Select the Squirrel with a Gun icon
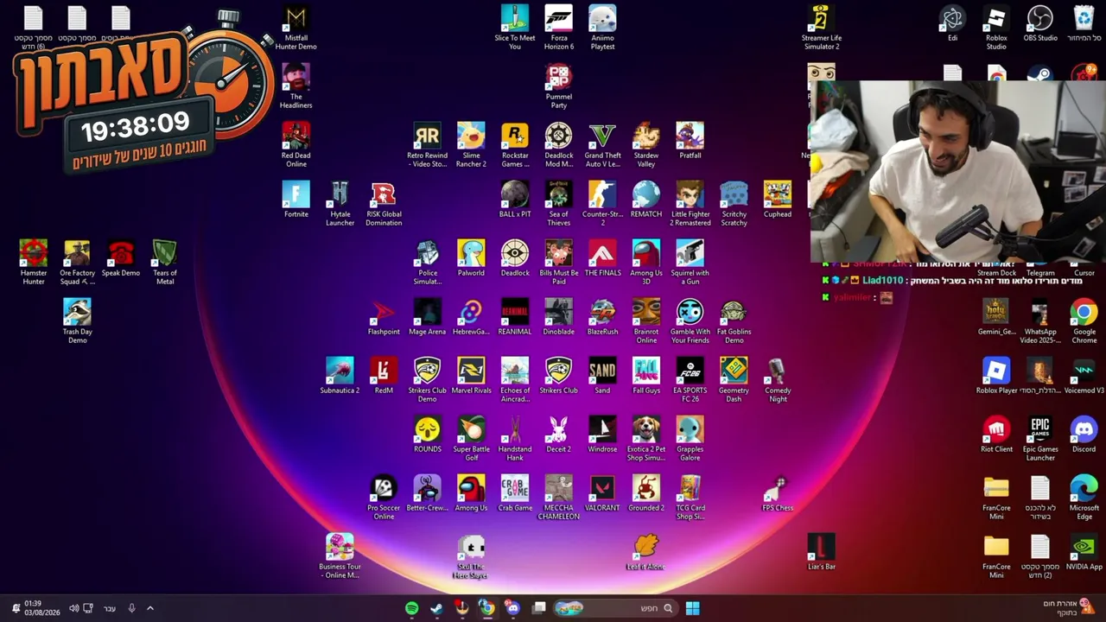 (x=690, y=263)
